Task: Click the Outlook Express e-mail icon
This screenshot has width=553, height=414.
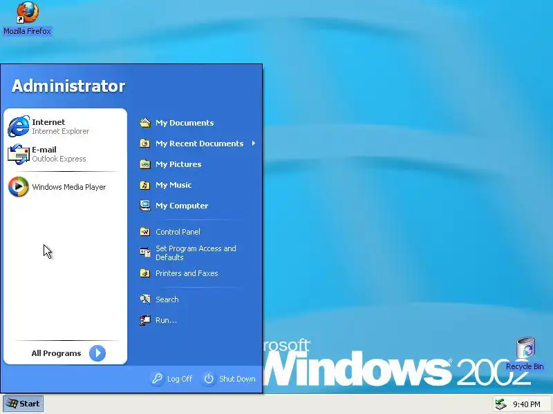Action: [x=19, y=154]
